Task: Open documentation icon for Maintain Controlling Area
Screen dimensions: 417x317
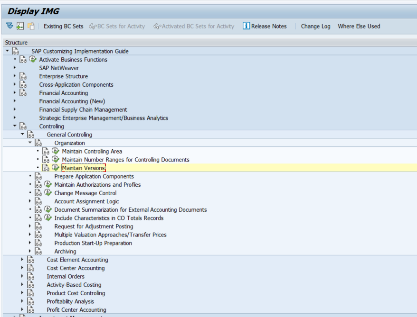Action: click(x=46, y=151)
